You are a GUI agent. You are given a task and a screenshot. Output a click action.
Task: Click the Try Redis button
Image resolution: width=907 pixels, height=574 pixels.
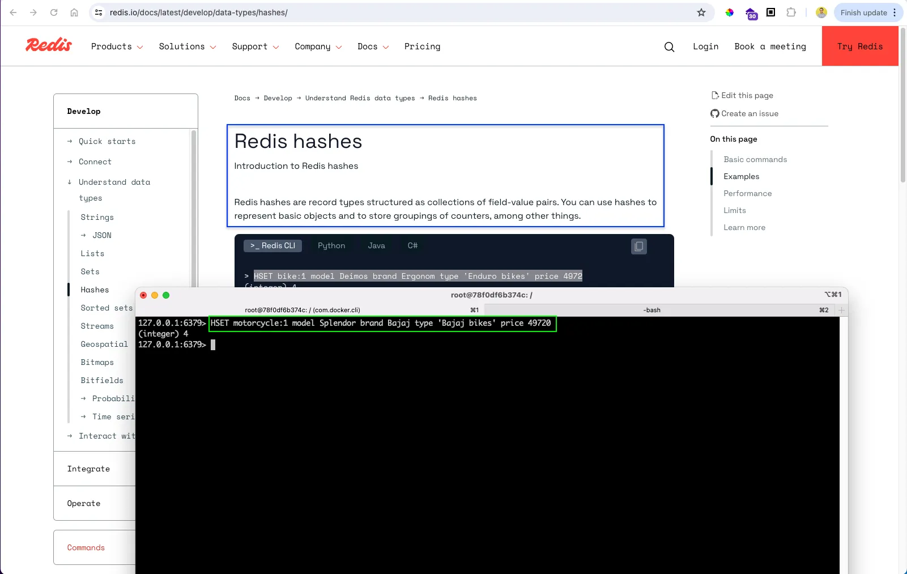[x=860, y=46]
